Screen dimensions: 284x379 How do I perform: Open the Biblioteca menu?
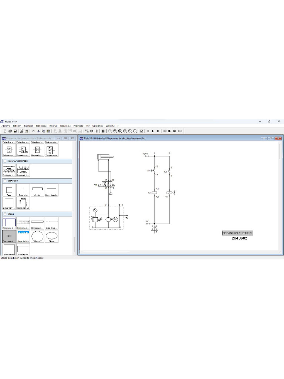point(41,126)
